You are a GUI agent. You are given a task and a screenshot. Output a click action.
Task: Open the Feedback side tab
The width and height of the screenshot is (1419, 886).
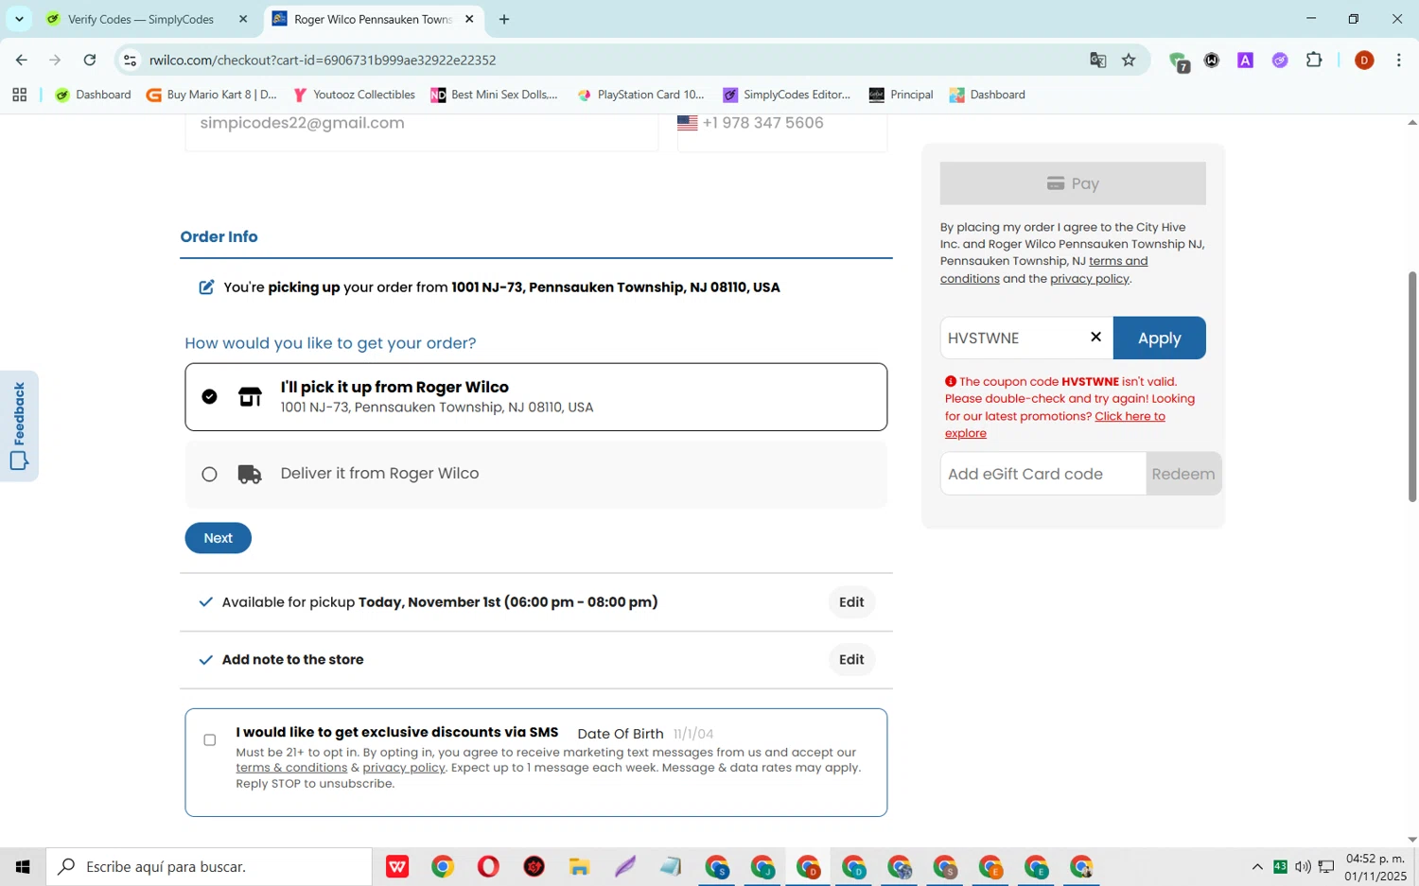pyautogui.click(x=19, y=426)
